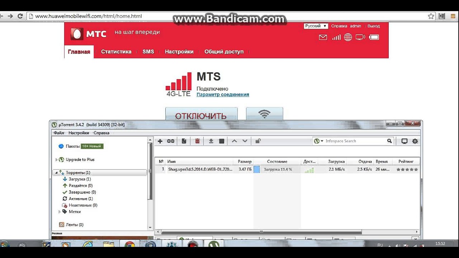The width and height of the screenshot is (459, 258).
Task: Click the signal strength icon in MTS header
Action: [x=336, y=37]
